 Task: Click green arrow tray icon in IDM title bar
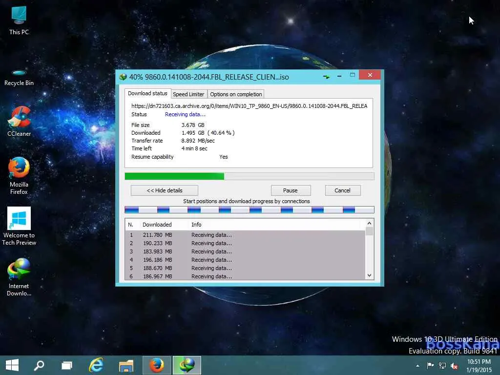coord(326,77)
